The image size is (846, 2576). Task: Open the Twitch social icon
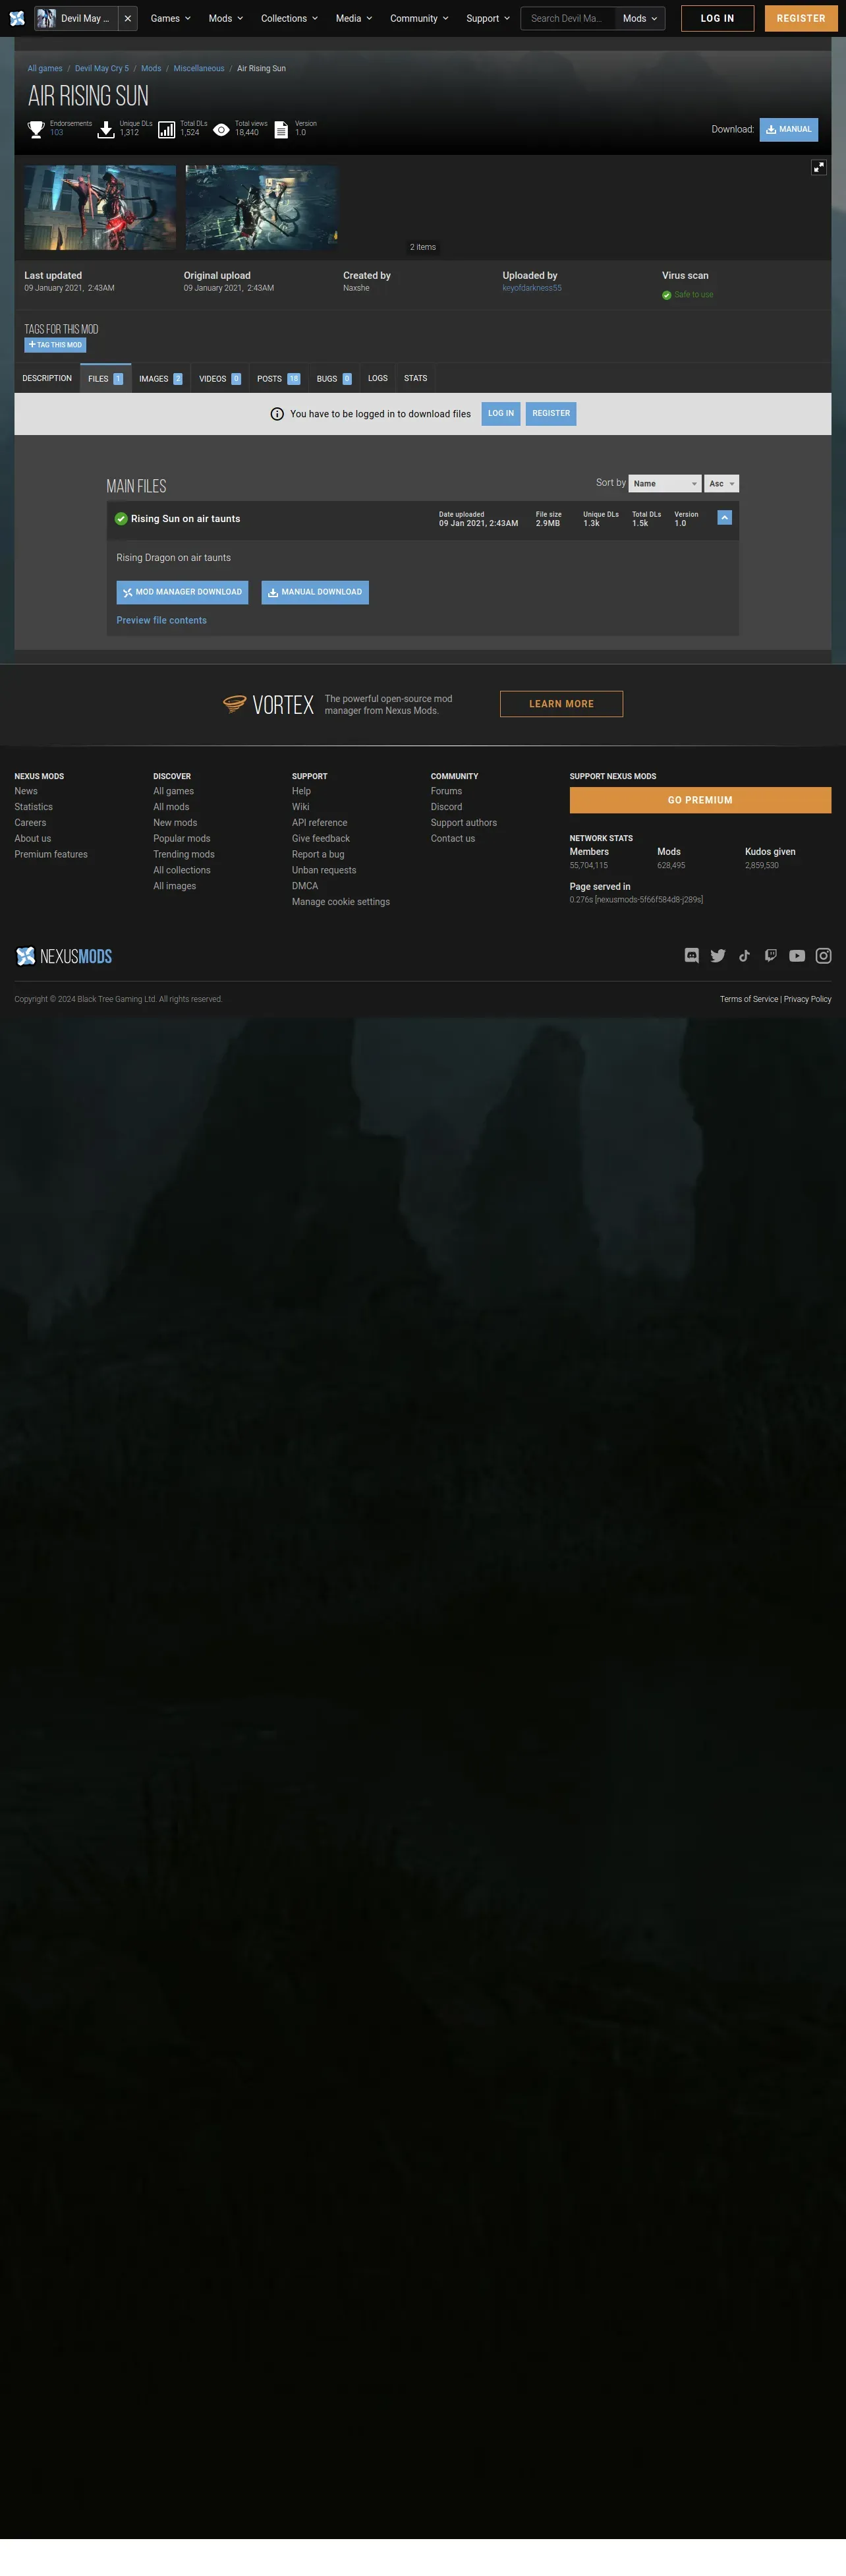(x=770, y=956)
